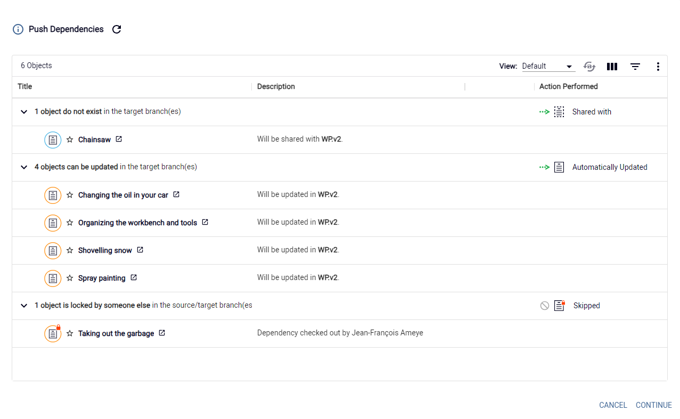The image size is (680, 419).
Task: Star 'Taking out the garbage' object
Action: [70, 333]
